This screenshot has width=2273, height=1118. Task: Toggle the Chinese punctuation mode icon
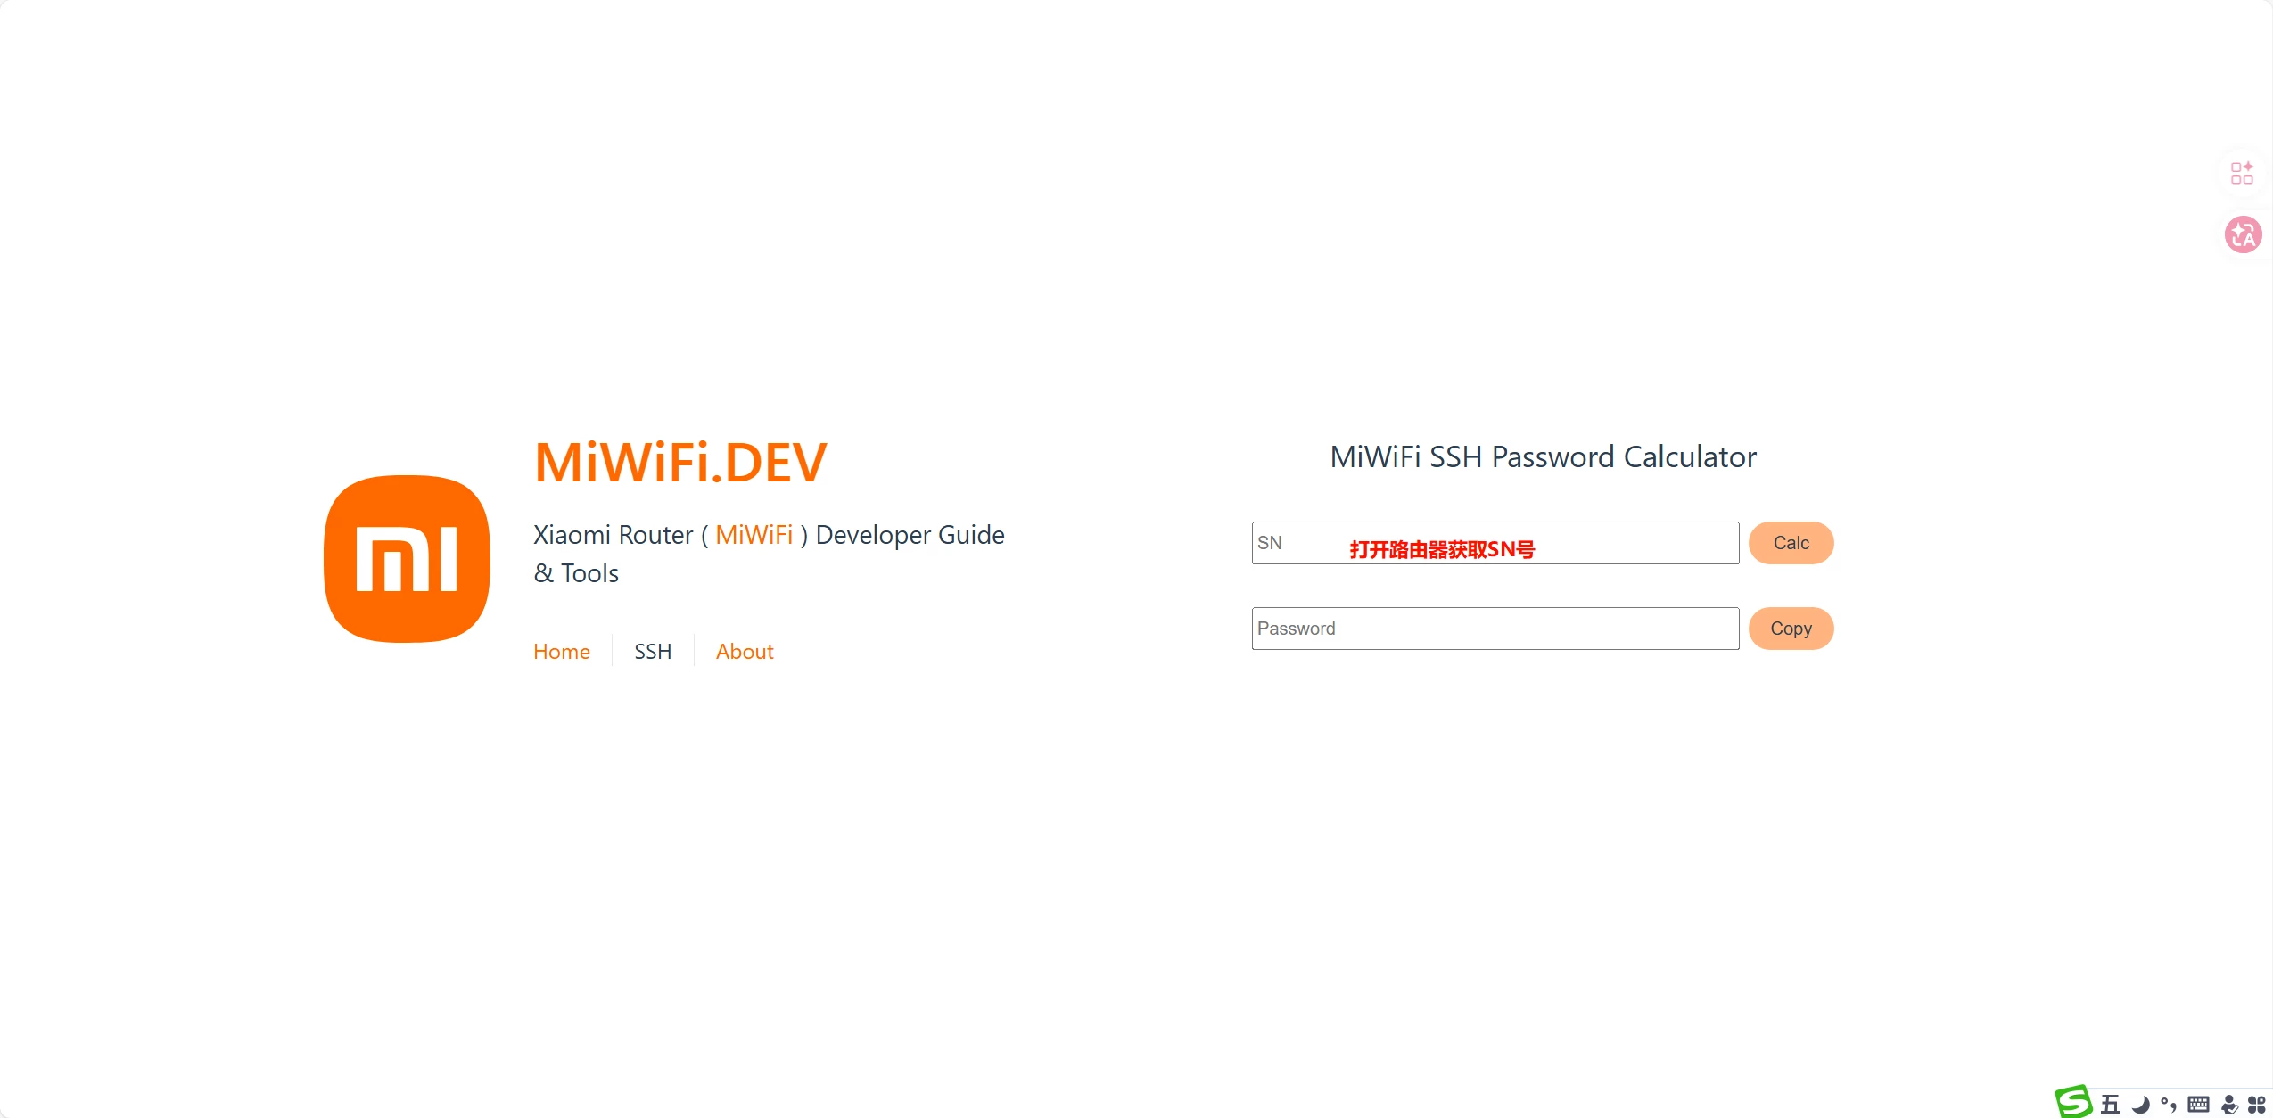[x=2169, y=1105]
